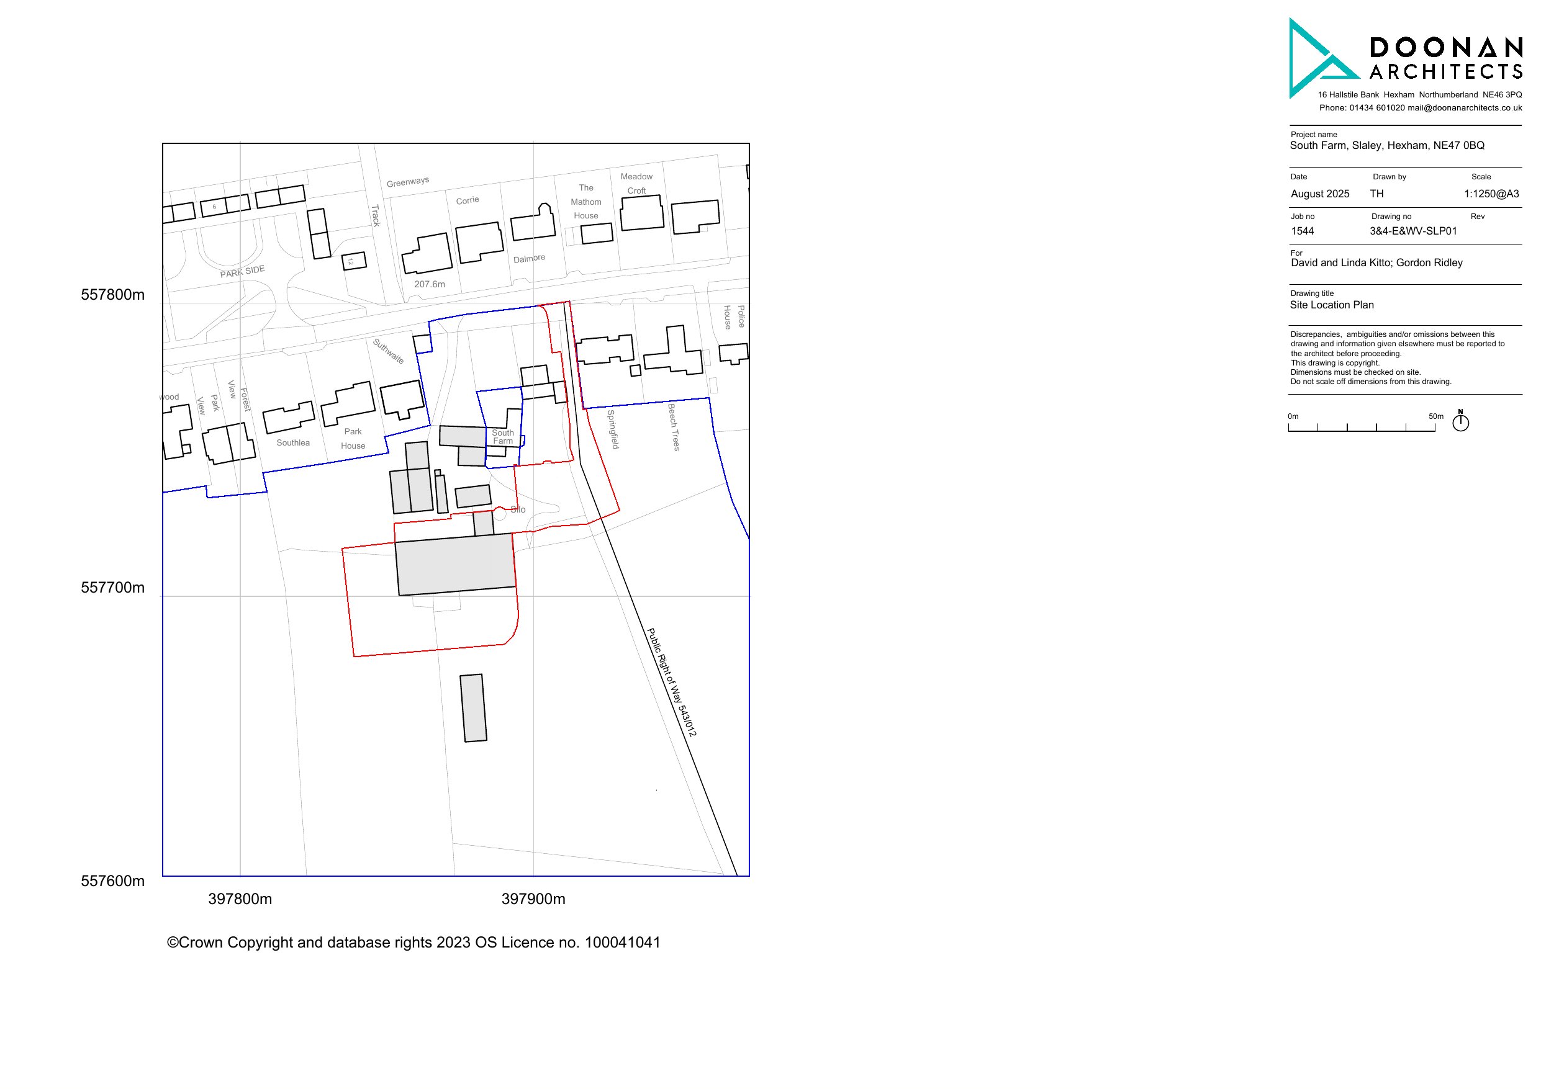This screenshot has width=1541, height=1089.
Task: Click the Crown Copyright licence notice text
Action: pos(413,943)
